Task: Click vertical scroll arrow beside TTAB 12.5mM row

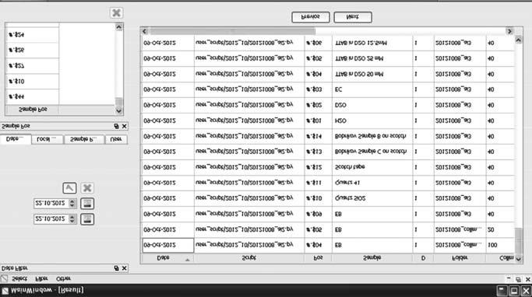Action: 519,40
